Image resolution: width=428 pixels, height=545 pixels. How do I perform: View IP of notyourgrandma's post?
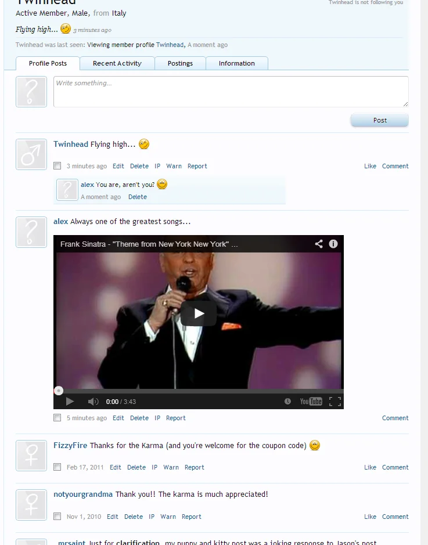tap(152, 517)
